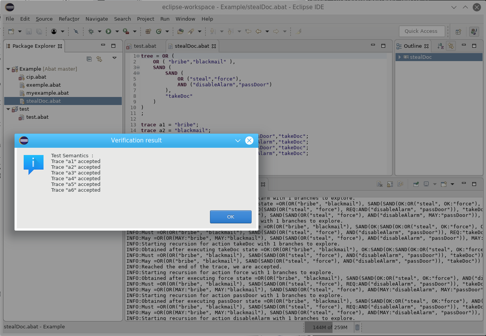
Task: Click the Clear Console icon
Action: point(380,184)
